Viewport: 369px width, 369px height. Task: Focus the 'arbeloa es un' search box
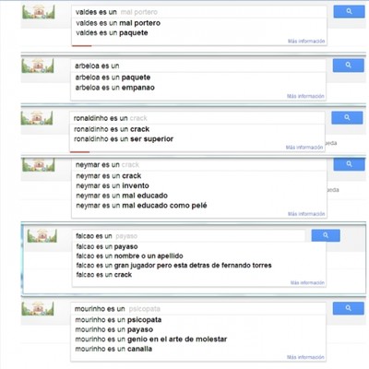[x=198, y=65]
